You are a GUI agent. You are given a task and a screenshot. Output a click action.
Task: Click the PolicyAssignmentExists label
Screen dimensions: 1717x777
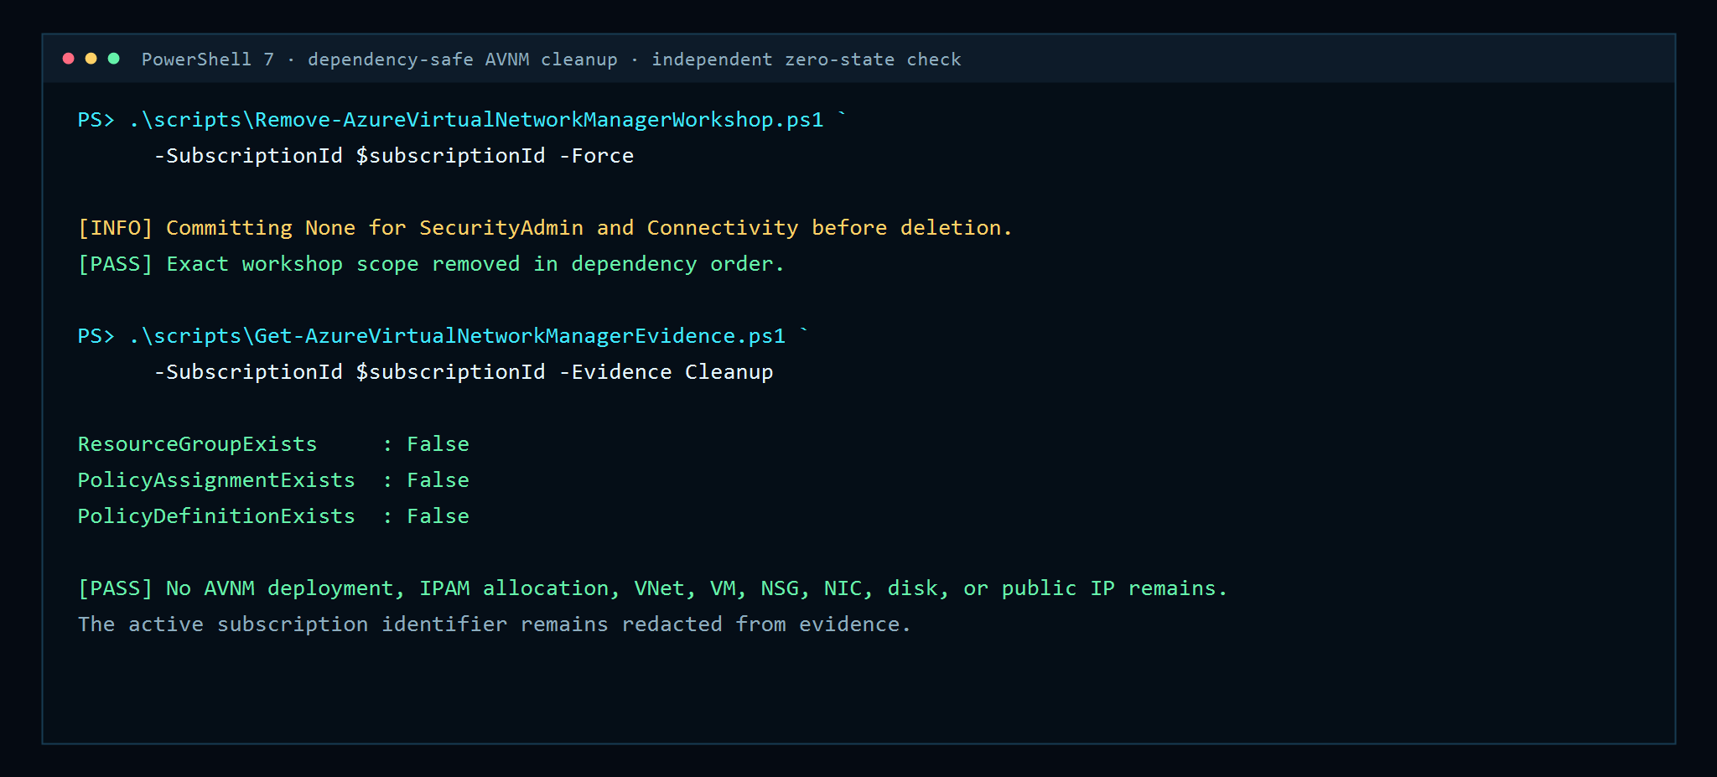(x=216, y=480)
